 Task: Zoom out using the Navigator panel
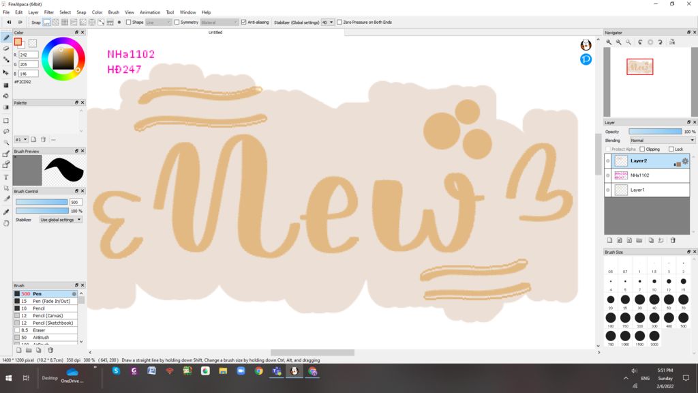point(618,42)
